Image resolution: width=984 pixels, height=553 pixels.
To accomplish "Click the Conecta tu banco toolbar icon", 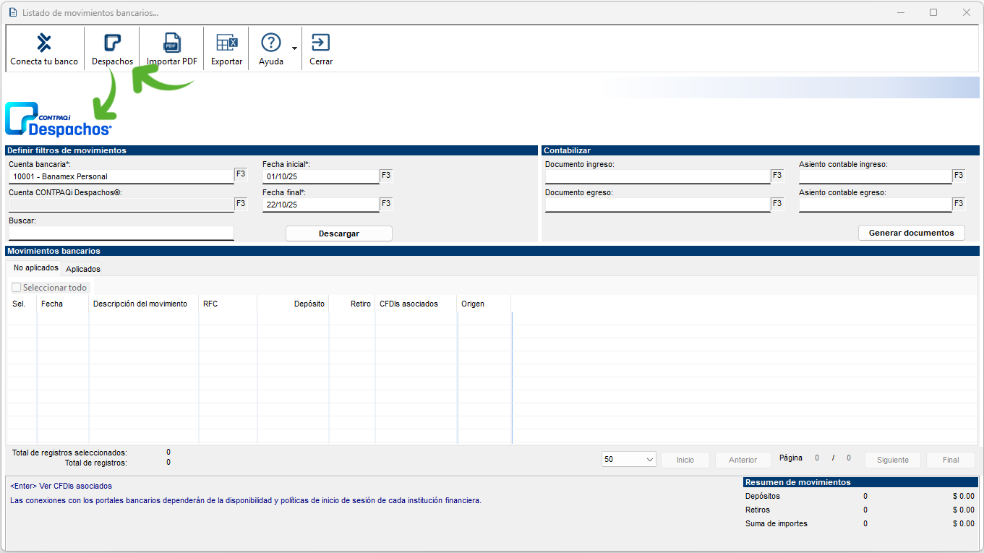I will click(44, 43).
